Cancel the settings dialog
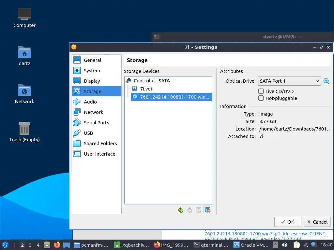 (x=317, y=222)
